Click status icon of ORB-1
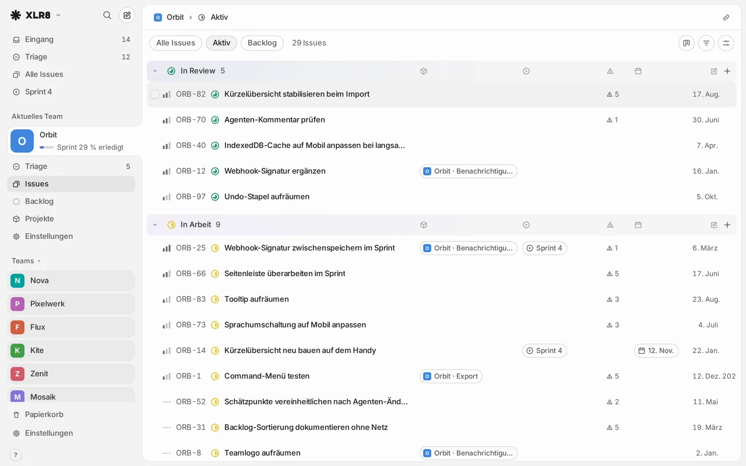Screen dimensions: 746x466 pos(215,376)
